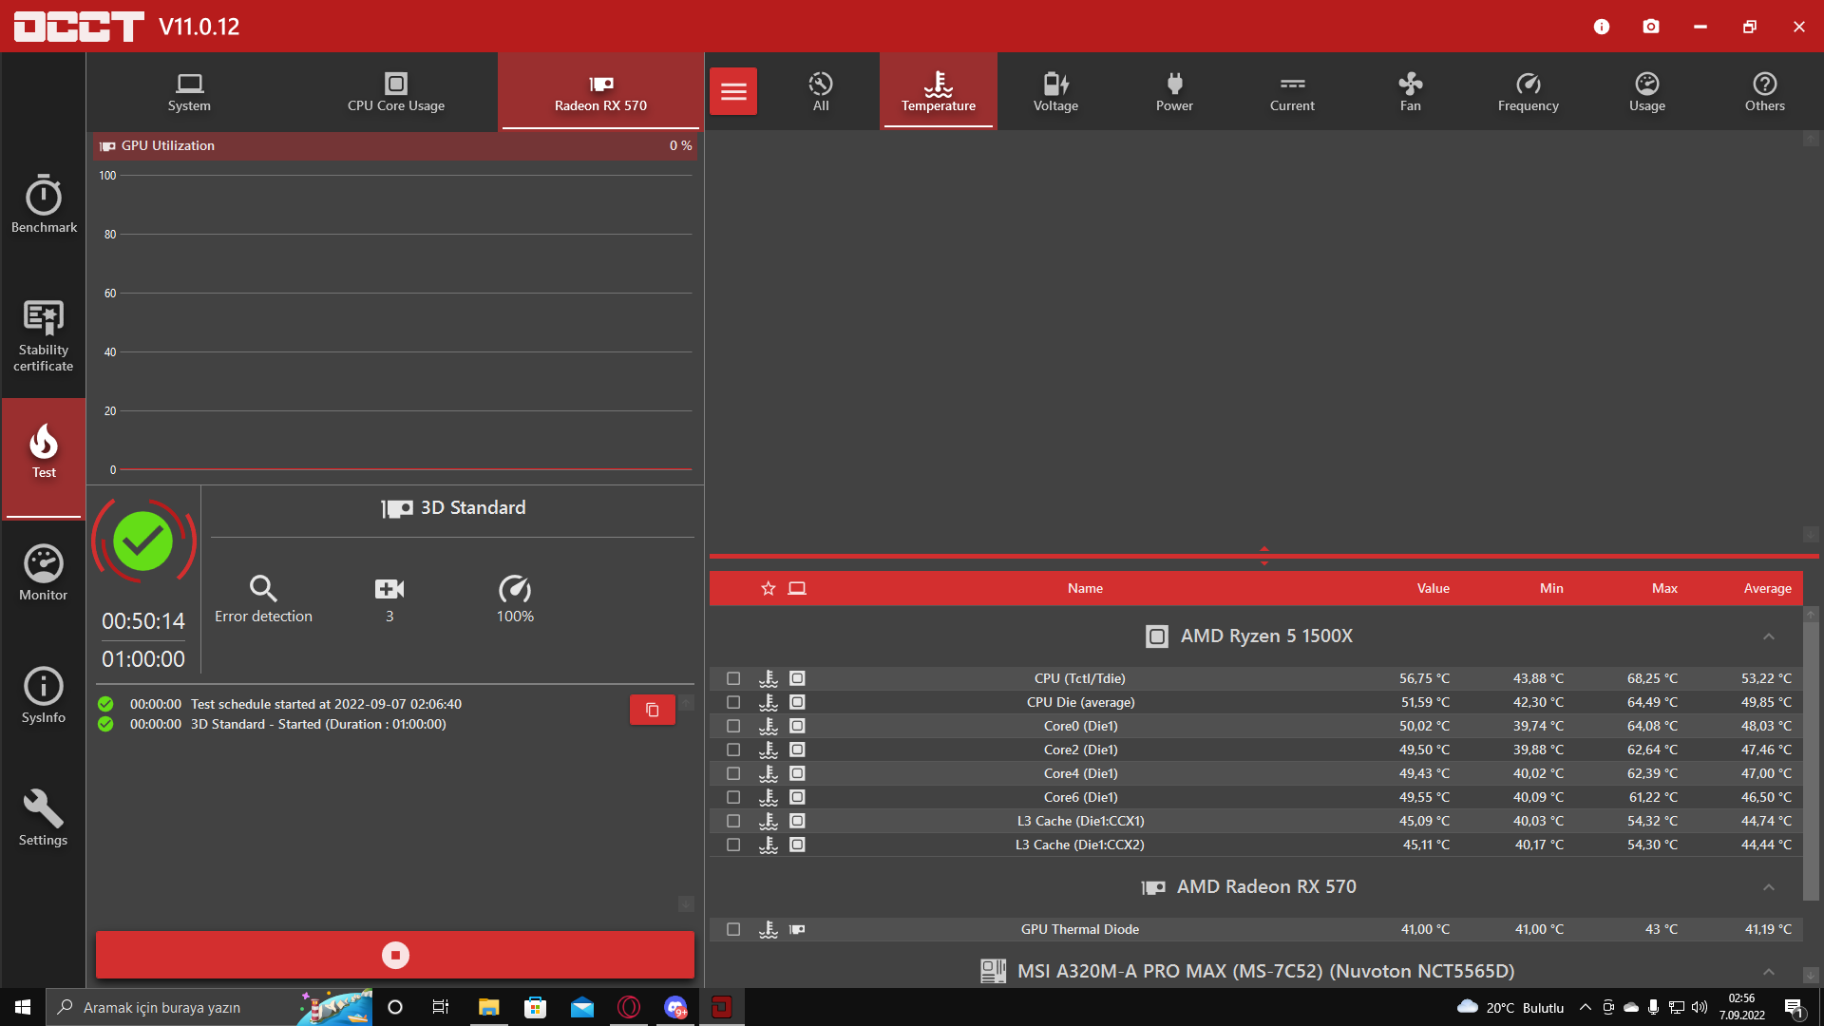This screenshot has width=1824, height=1026.
Task: Collapse the AMD Radeon RX 570 group
Action: click(1769, 887)
